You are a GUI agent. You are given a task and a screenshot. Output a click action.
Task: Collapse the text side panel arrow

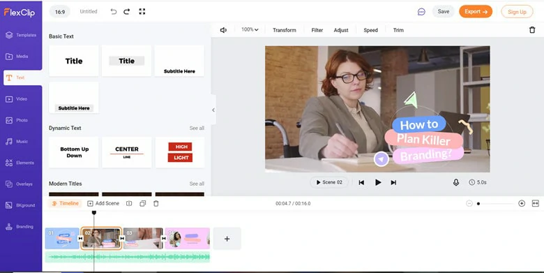point(213,110)
